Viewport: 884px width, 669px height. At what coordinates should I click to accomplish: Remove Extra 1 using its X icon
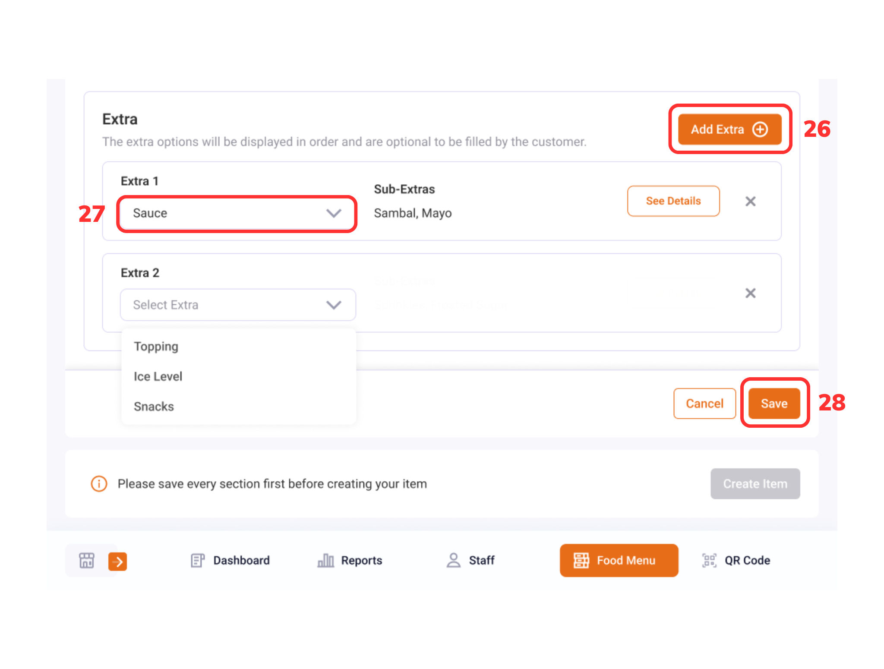[x=750, y=201]
